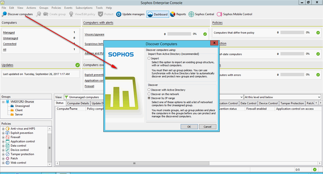Viewport: 323px width, 174px height.
Task: Toggle the Dashboard toolbar button
Action: (158, 14)
